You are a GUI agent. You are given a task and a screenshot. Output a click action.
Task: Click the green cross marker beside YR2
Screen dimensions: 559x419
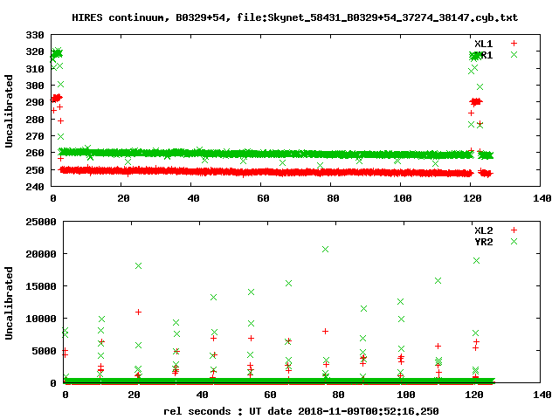click(x=514, y=242)
